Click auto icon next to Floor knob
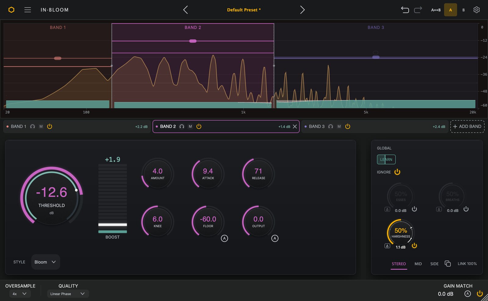Viewport: 488px width, 301px height. [224, 238]
